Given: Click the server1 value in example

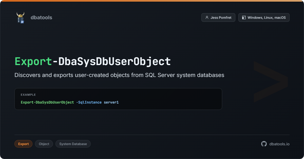Looking at the screenshot, I should (111, 102).
